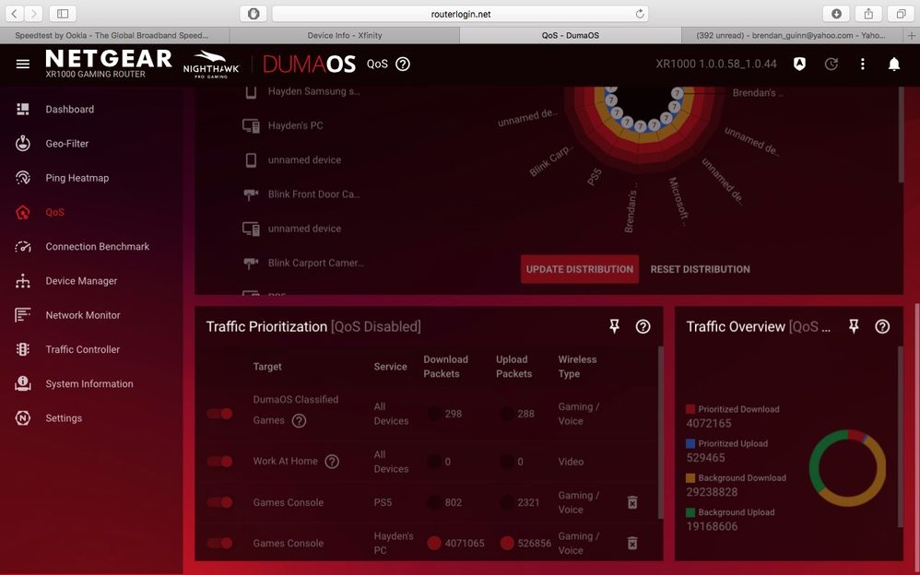Open the Geo-Filter panel from the sidebar
Viewport: 920px width, 575px height.
coord(64,143)
